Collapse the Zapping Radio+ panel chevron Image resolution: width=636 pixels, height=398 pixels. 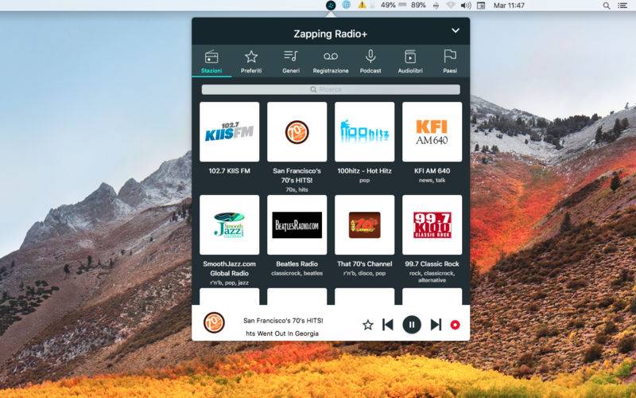click(456, 30)
